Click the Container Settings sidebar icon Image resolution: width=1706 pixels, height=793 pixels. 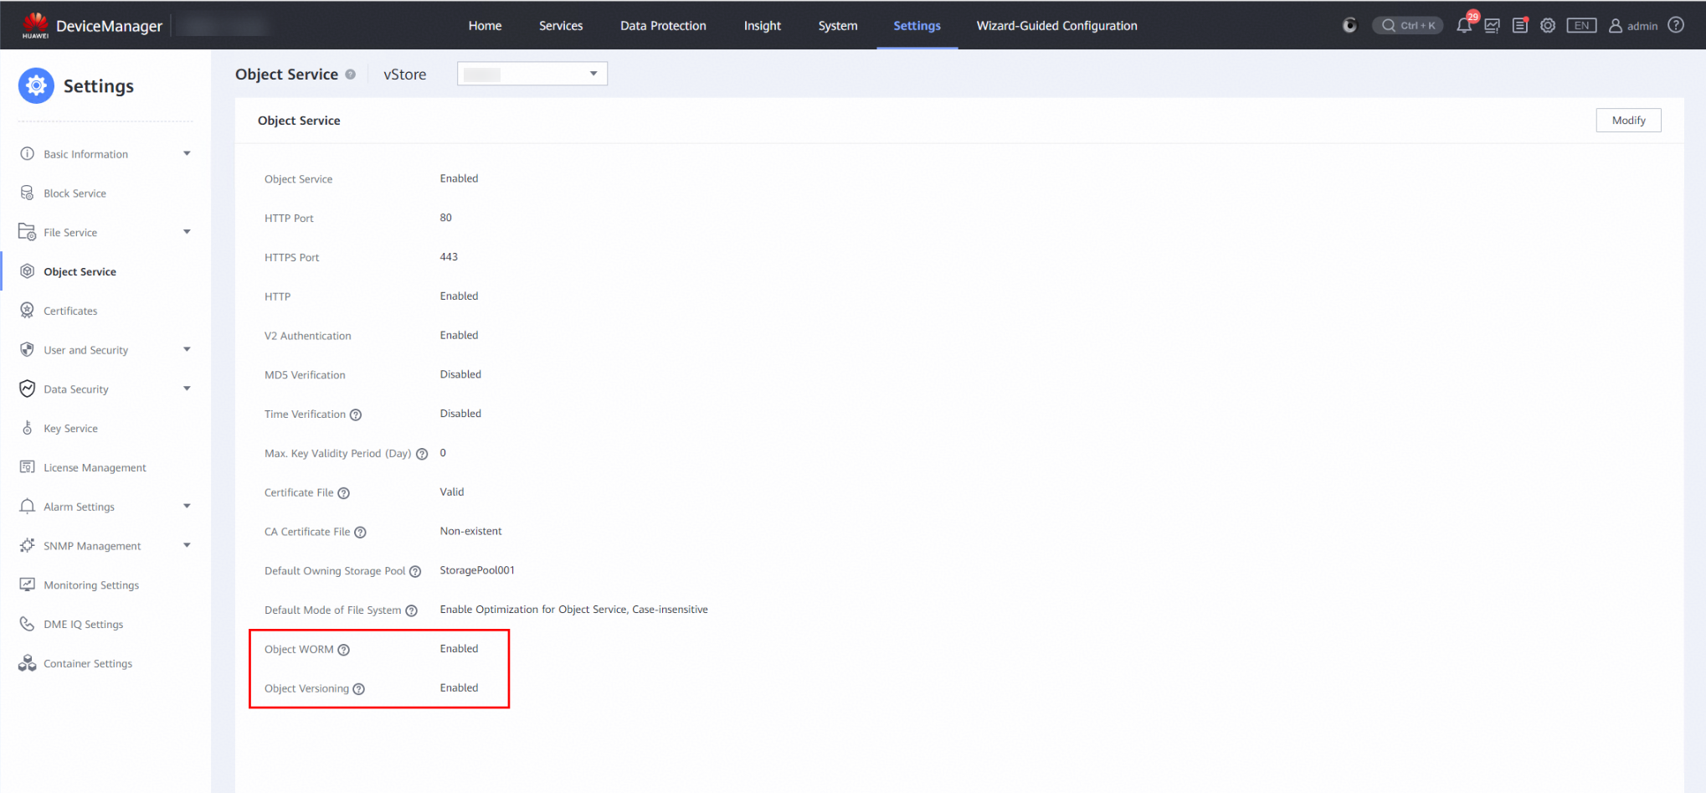pyautogui.click(x=27, y=663)
